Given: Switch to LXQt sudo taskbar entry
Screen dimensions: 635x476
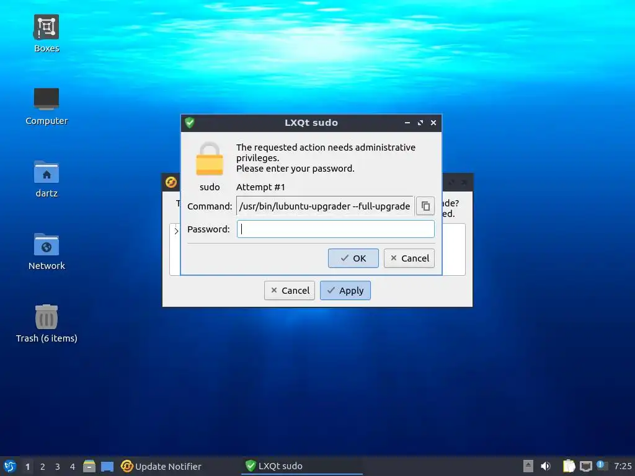Looking at the screenshot, I should pos(302,466).
